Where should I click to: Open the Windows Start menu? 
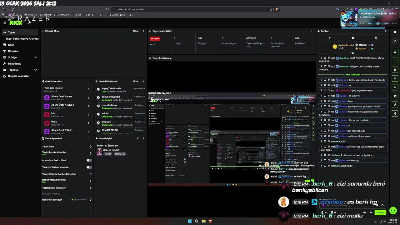(x=190, y=221)
